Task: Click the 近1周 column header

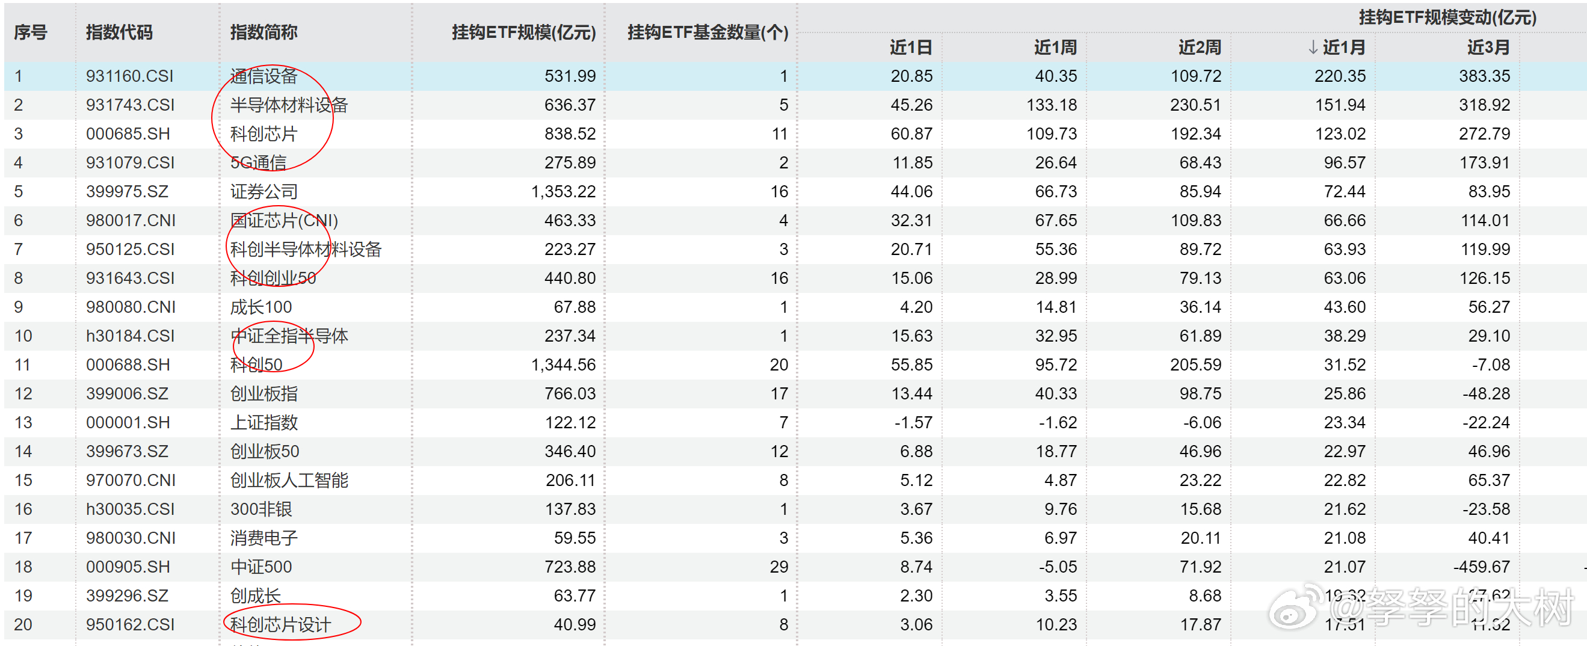Action: (x=1055, y=47)
